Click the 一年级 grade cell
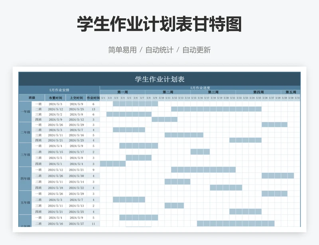Screen dimensions: 319x245 coord(25,112)
